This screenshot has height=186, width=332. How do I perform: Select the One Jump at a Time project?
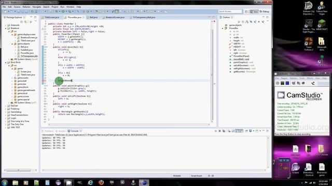coord(20,121)
